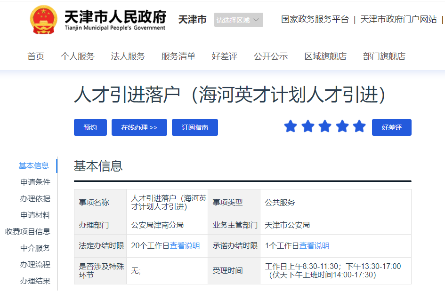Image resolution: width=445 pixels, height=291 pixels.
Task: Click page title 人才引进落户
Action: [229, 94]
